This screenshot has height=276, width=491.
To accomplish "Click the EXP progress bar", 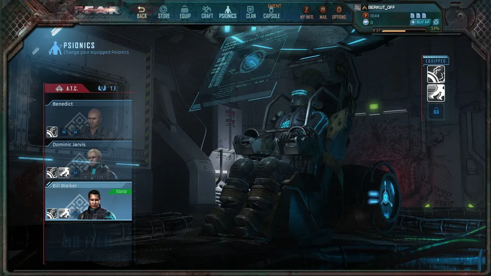I will click(404, 31).
